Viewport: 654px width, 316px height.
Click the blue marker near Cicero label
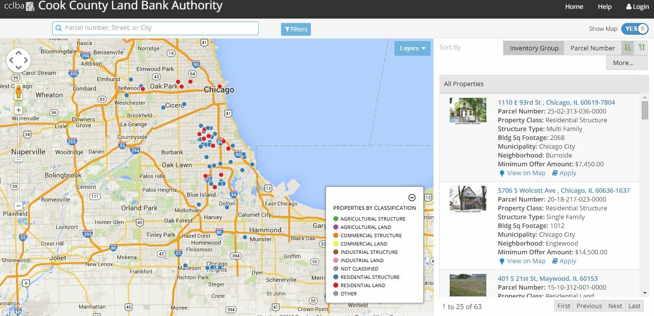point(184,104)
